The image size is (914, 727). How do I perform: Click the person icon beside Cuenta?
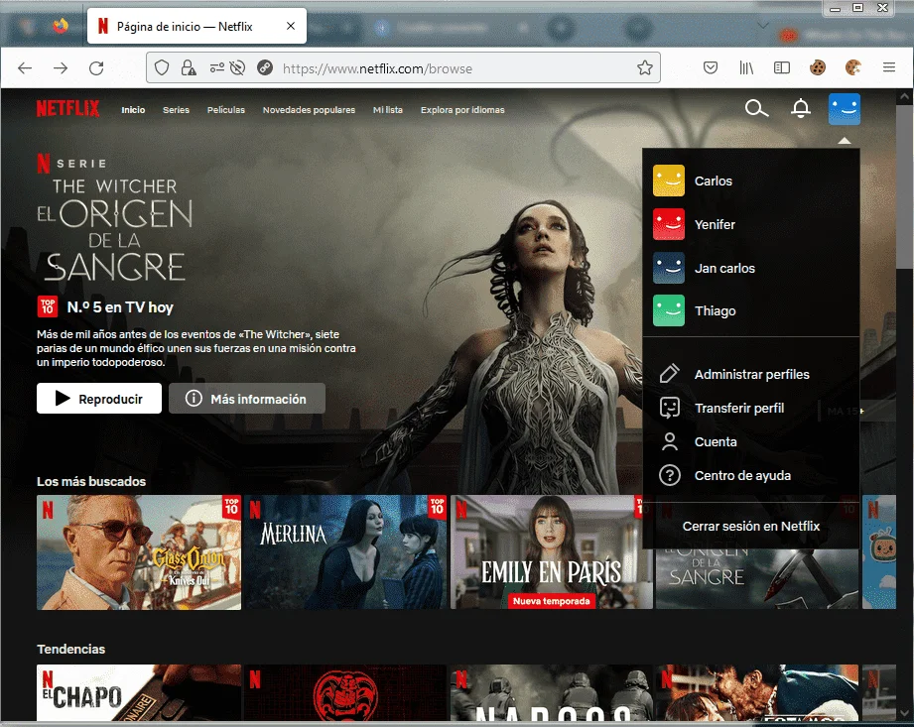pyautogui.click(x=669, y=441)
